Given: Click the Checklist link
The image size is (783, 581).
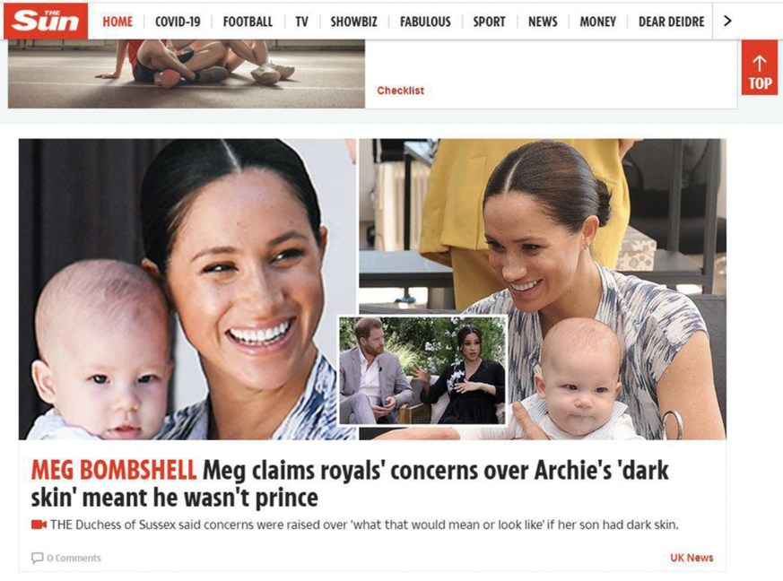Looking at the screenshot, I should (401, 91).
